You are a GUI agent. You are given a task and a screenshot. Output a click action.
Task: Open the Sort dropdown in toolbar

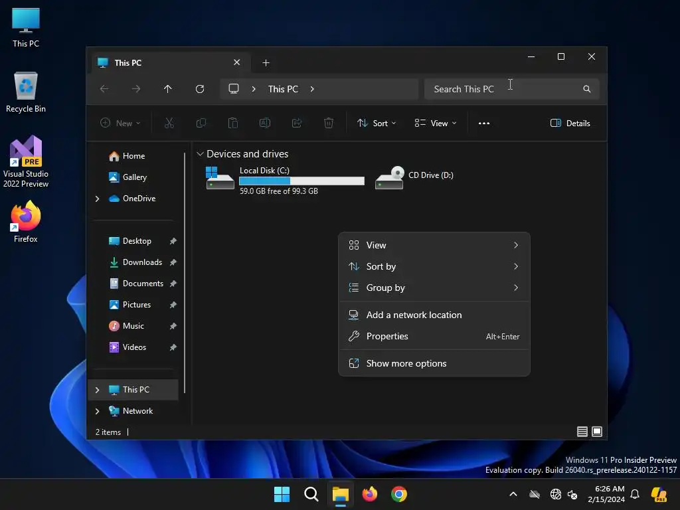click(x=377, y=123)
